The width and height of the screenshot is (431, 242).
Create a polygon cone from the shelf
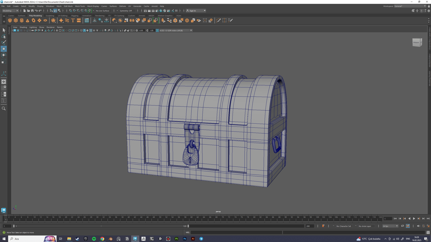click(x=27, y=20)
